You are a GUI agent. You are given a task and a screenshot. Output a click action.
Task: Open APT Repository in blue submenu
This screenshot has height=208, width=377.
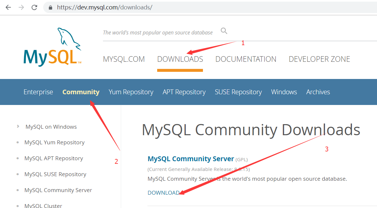(184, 92)
